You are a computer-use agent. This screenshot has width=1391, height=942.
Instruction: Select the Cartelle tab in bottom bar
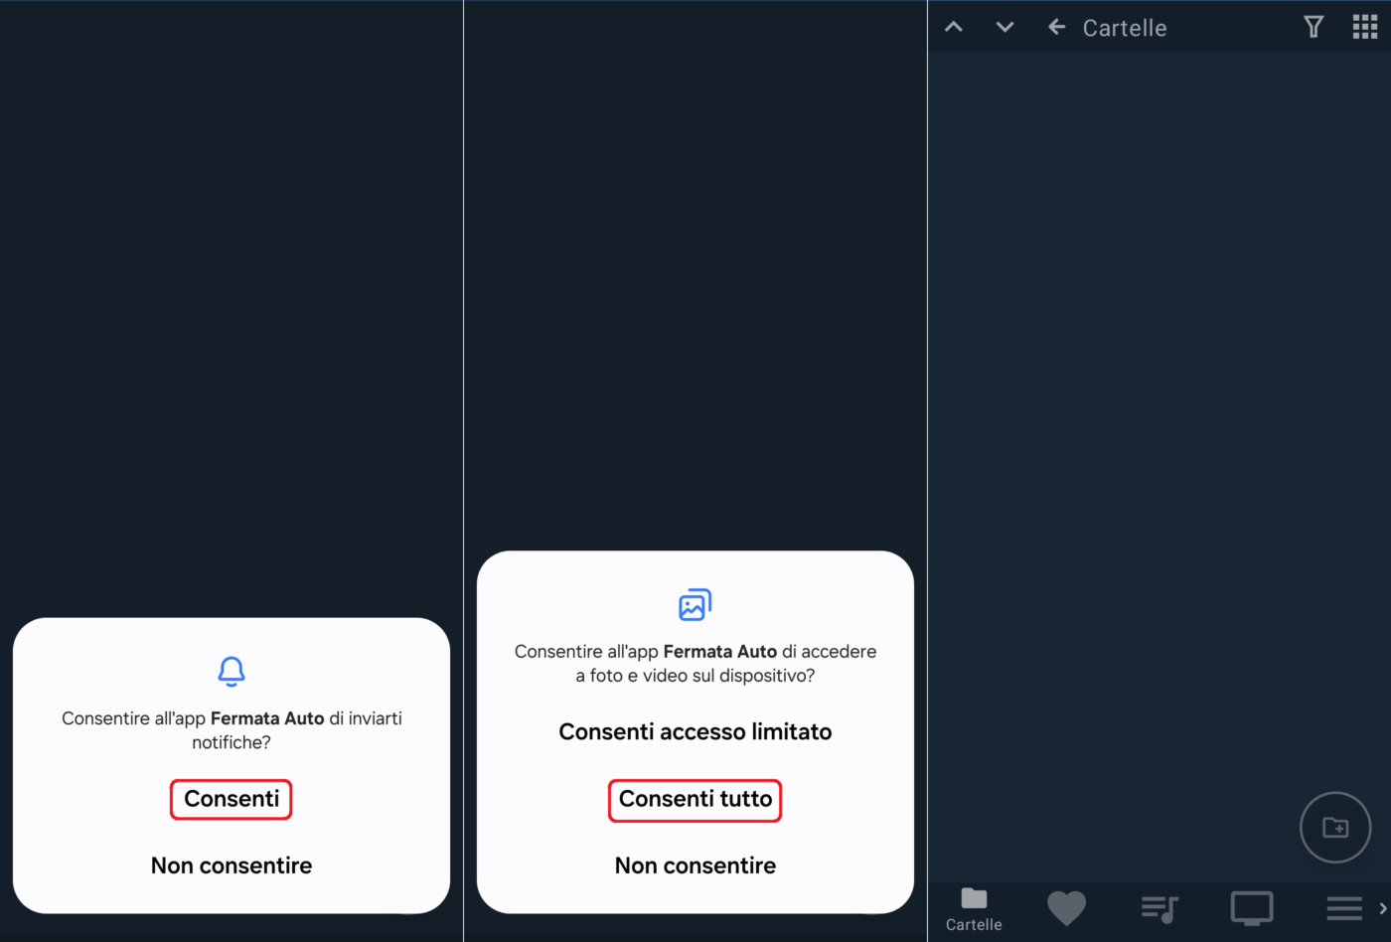pyautogui.click(x=974, y=908)
